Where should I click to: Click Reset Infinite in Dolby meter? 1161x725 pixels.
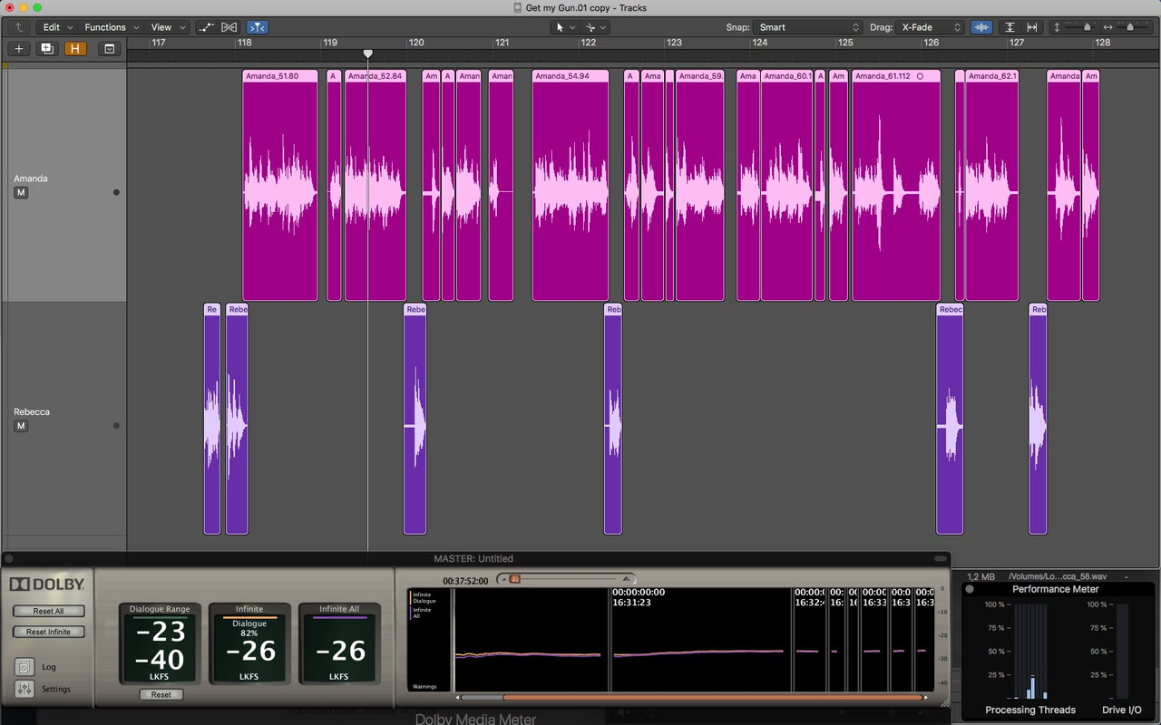49,632
